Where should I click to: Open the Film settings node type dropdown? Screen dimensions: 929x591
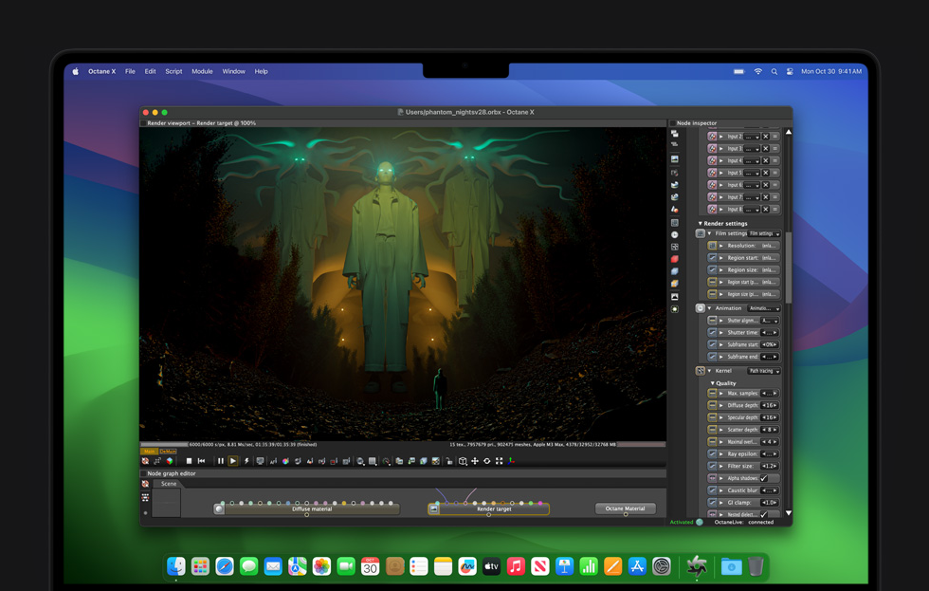pyautogui.click(x=764, y=233)
